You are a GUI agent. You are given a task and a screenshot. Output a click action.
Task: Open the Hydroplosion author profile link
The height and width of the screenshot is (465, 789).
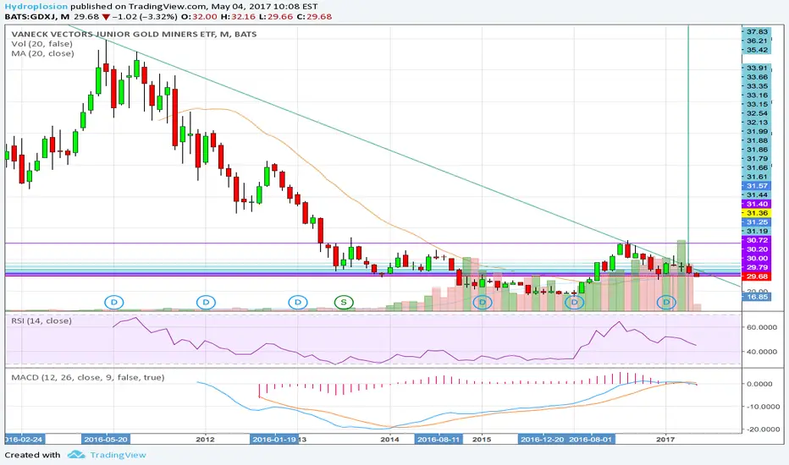pos(36,7)
